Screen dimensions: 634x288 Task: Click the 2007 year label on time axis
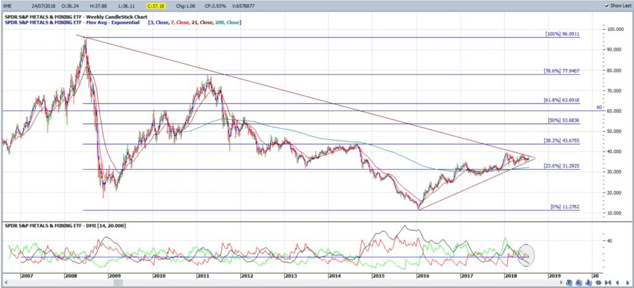27,276
